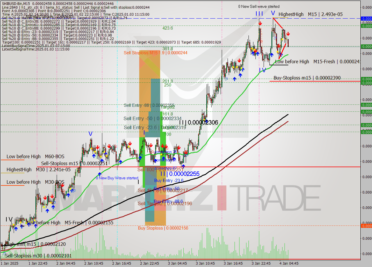Click 'Low before High M30-BOS' label

click(35, 182)
